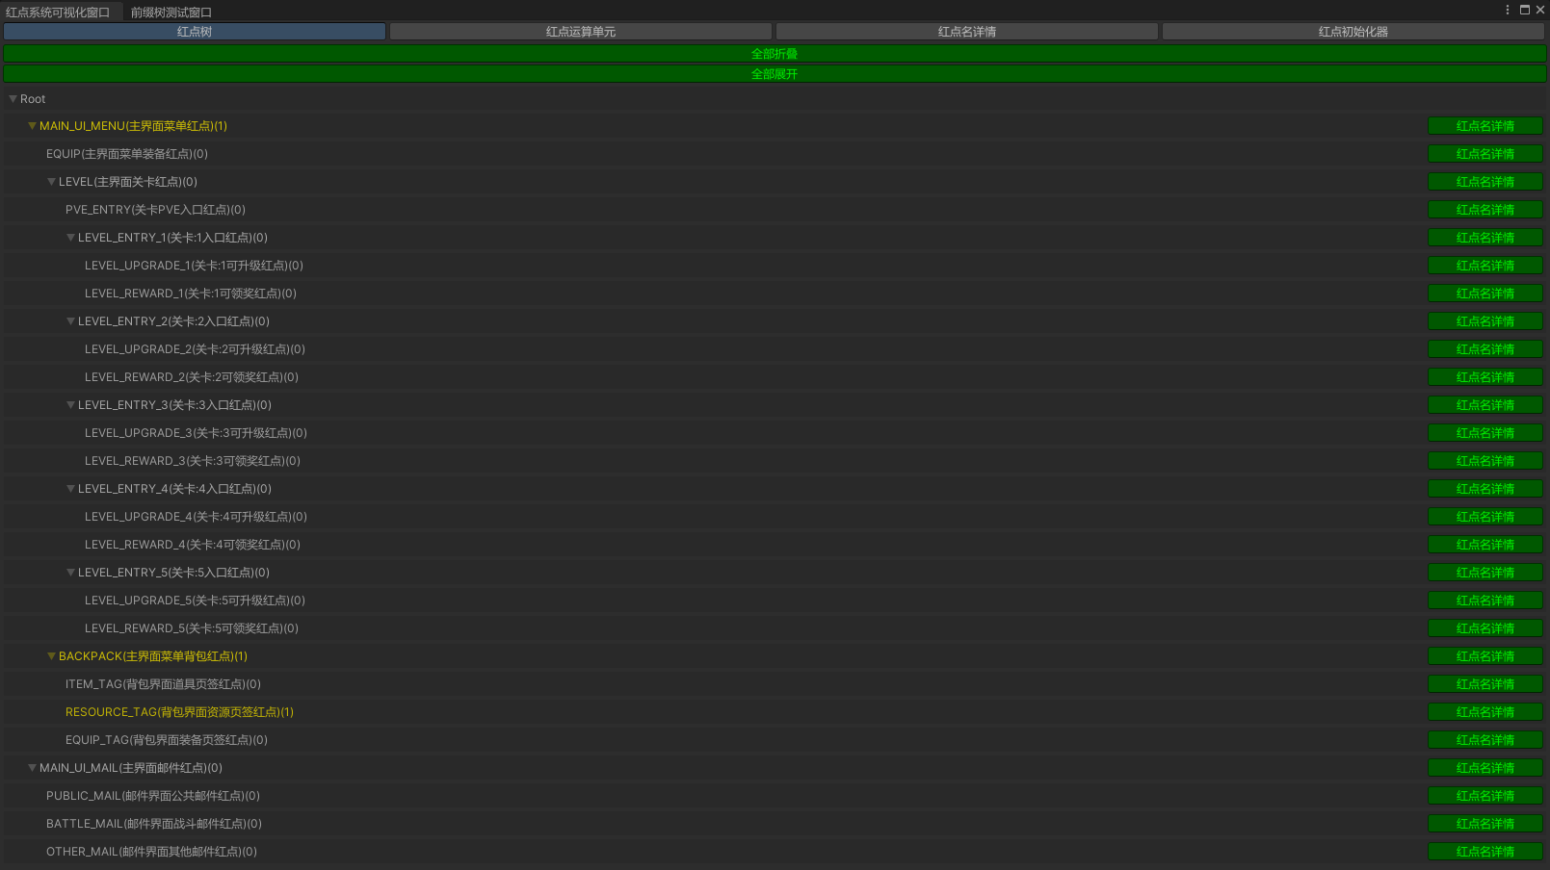Collapse the Root foldout triangle

13,99
